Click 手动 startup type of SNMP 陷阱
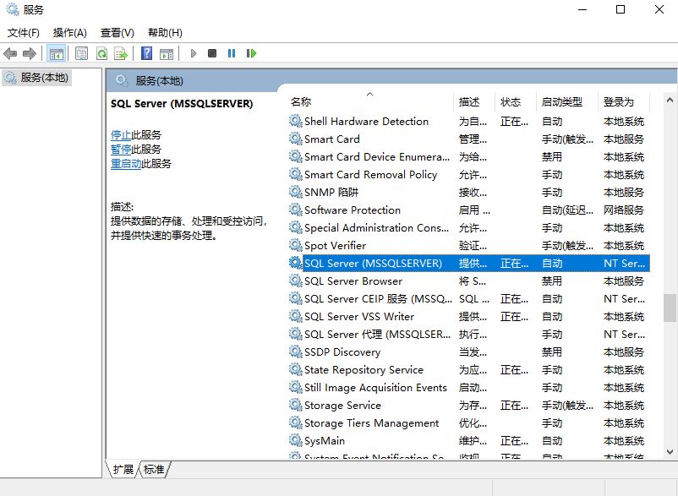 tap(552, 193)
